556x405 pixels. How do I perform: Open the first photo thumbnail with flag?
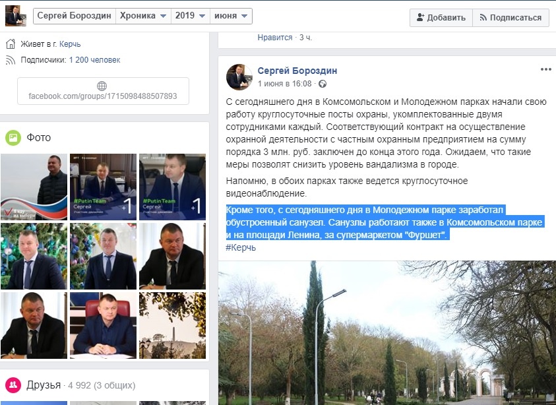pyautogui.click(x=34, y=187)
